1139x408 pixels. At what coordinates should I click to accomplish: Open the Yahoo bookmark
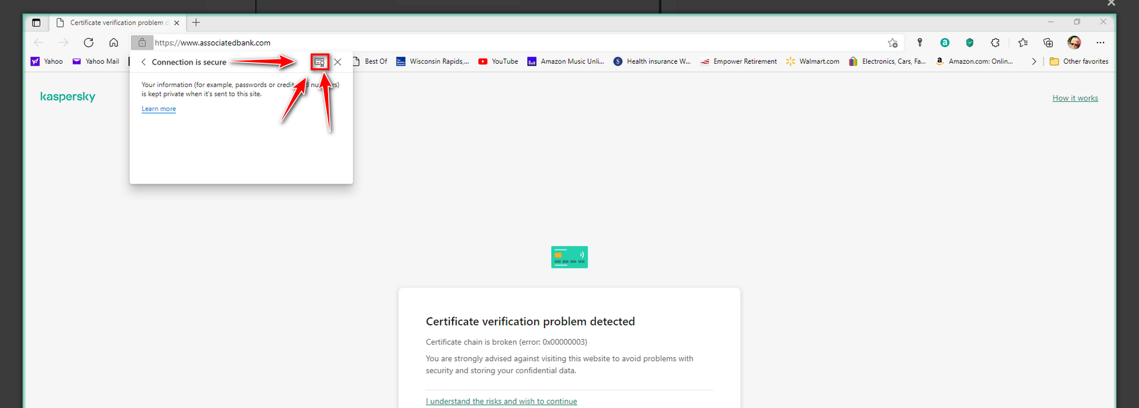(47, 61)
